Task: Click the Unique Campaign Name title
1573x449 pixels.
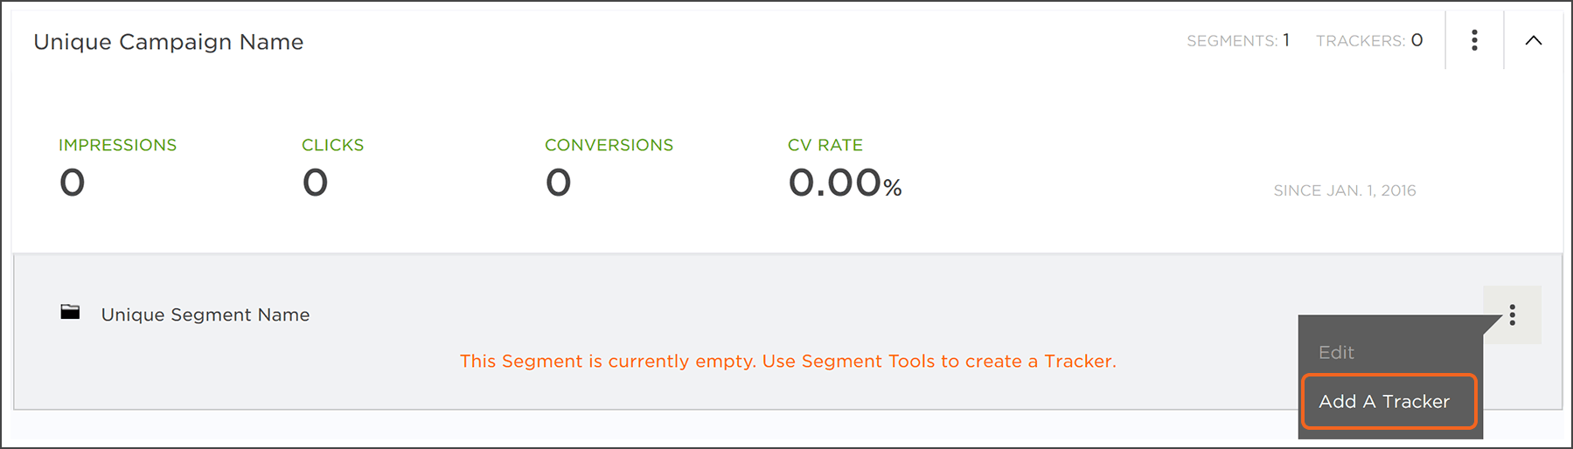Action: click(169, 42)
